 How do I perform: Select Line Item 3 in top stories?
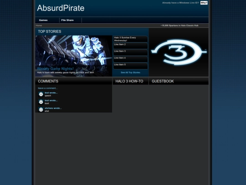tap(130, 53)
